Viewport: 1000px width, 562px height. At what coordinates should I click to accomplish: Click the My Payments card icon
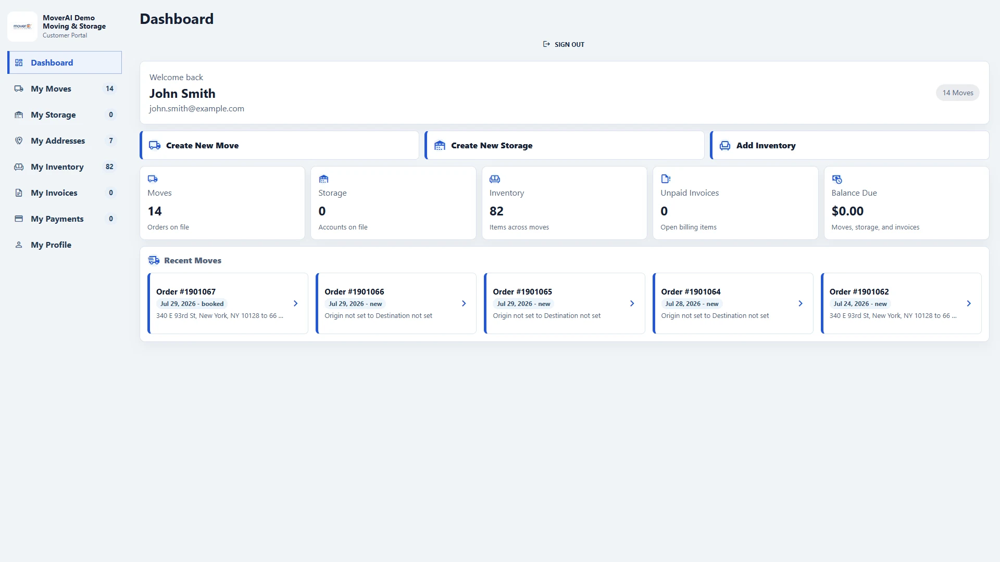click(19, 219)
